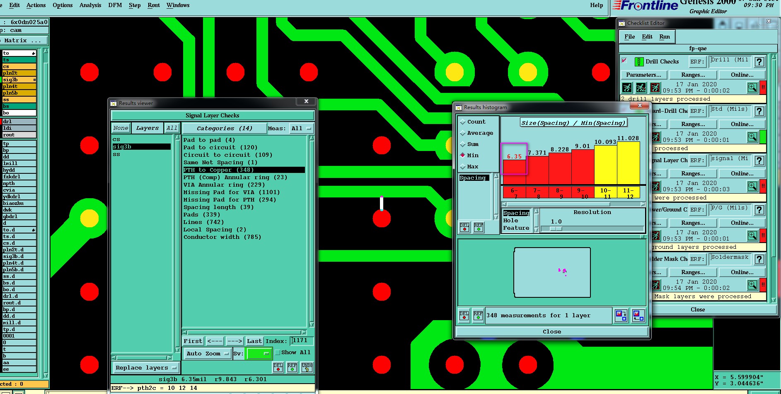The width and height of the screenshot is (781, 394).
Task: Toggle Show All checkbox
Action: click(x=278, y=353)
